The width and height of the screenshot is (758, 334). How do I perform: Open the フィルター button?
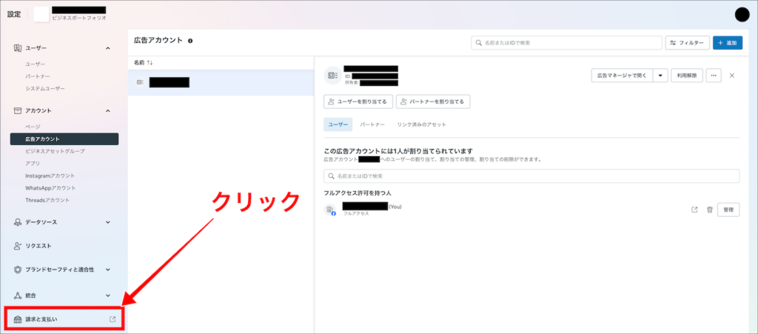point(688,42)
